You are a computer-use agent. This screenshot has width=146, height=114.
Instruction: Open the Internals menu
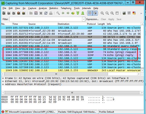86,8
